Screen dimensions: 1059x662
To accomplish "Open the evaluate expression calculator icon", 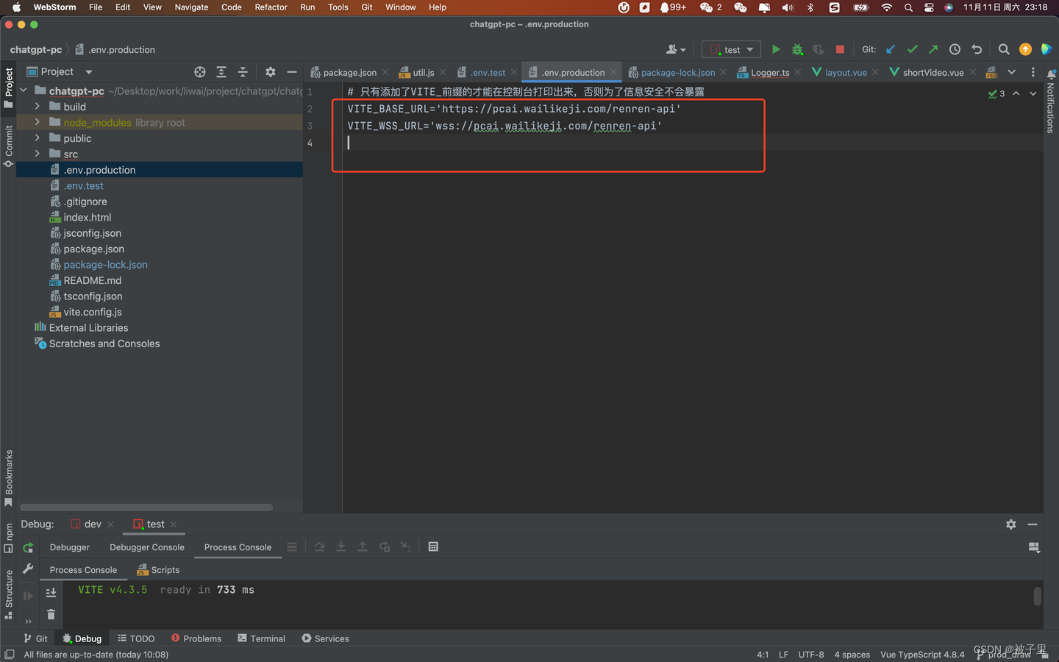I will point(433,547).
